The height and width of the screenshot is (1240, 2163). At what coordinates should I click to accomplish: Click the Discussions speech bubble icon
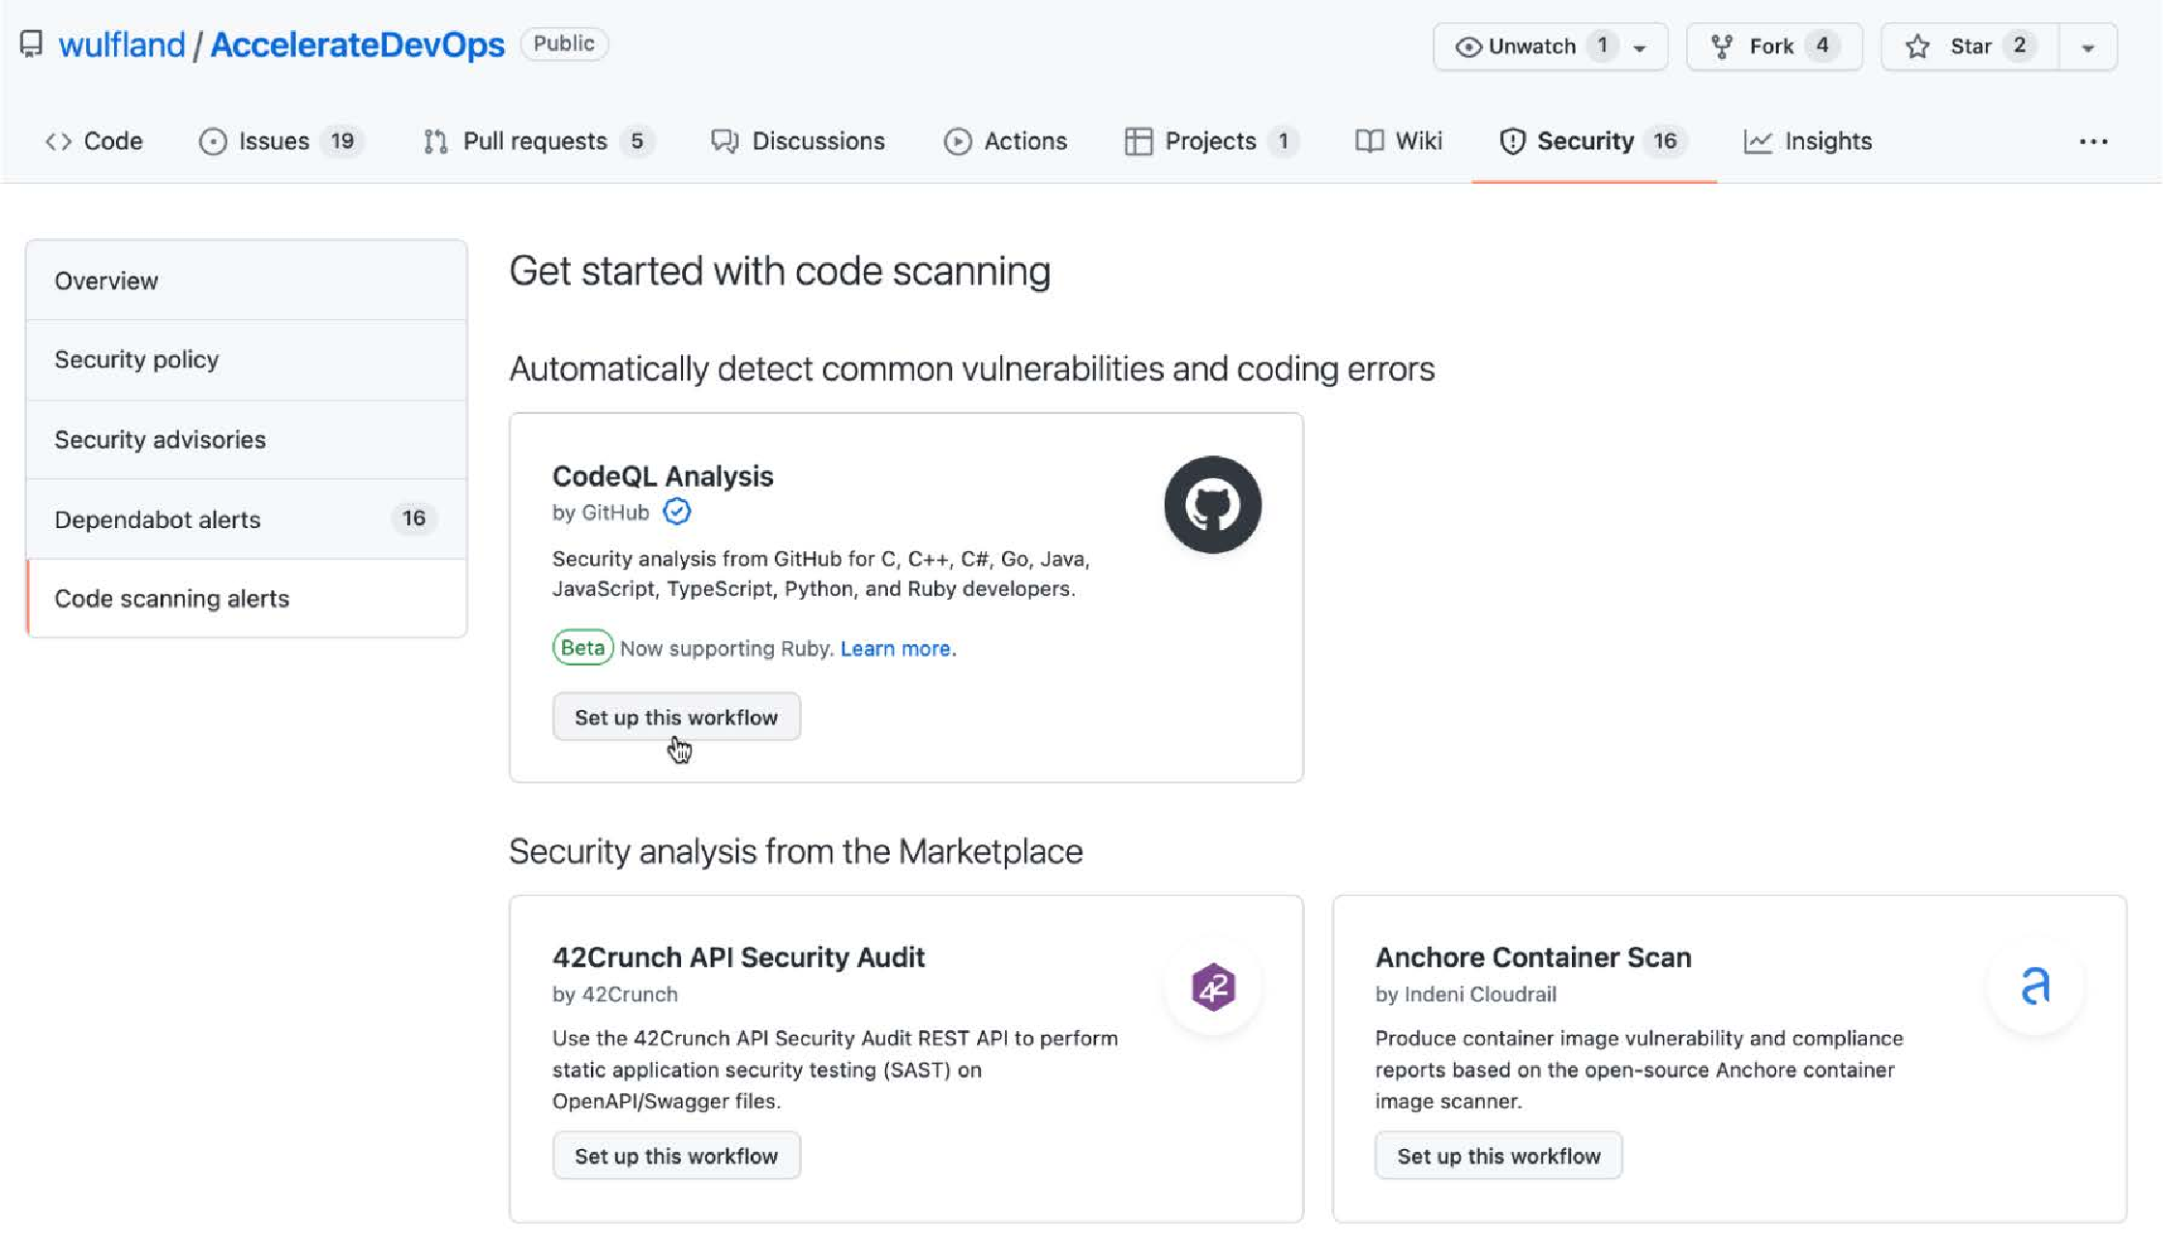725,141
